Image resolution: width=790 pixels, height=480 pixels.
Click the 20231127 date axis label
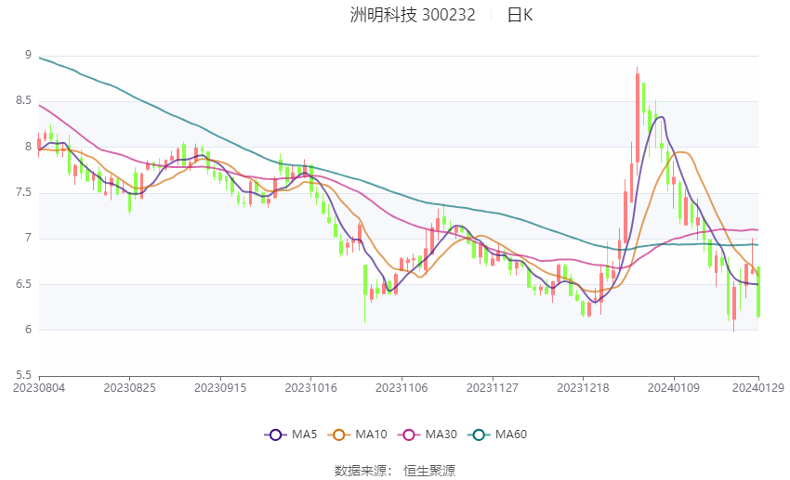tap(493, 388)
